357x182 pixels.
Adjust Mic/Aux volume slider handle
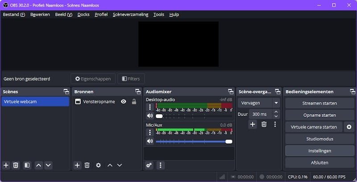(x=229, y=141)
